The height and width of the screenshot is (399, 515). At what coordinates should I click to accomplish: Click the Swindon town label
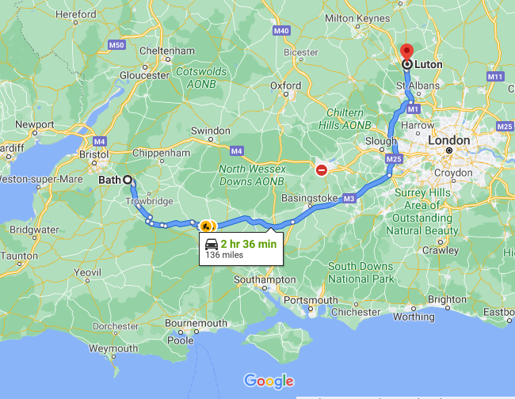[x=211, y=131]
